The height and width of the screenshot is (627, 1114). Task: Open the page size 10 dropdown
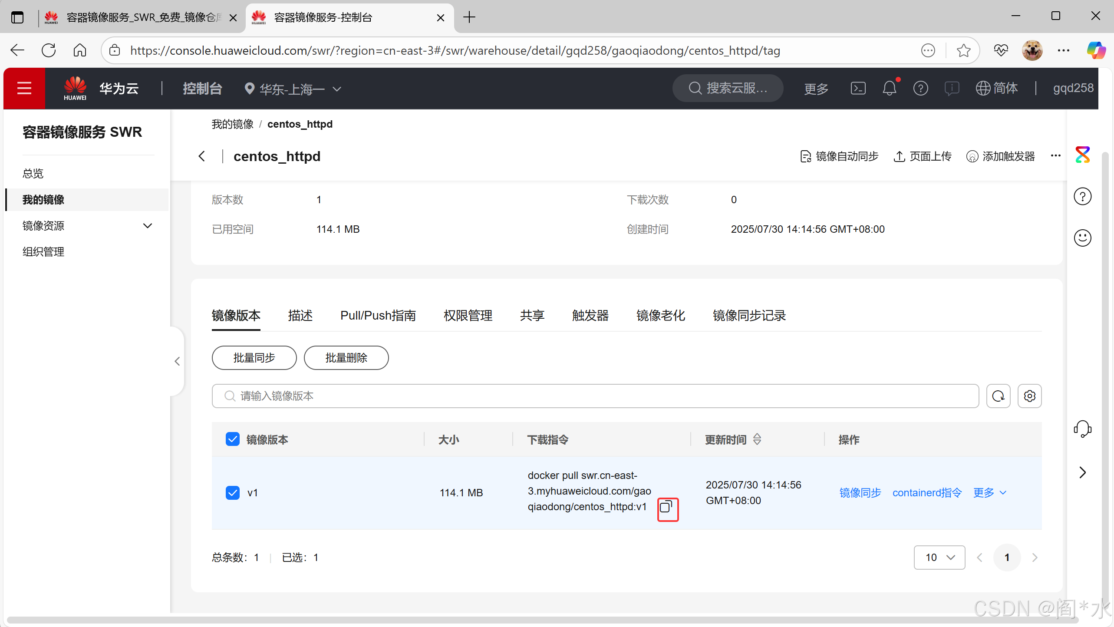[x=939, y=558]
